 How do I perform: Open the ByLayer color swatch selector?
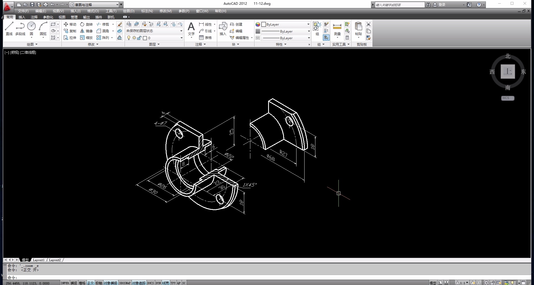click(x=286, y=24)
